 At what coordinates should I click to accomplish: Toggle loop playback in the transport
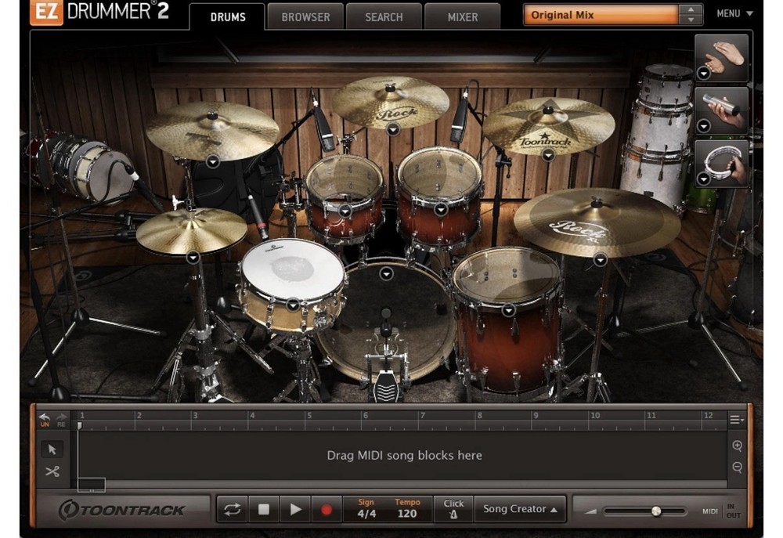tap(232, 507)
